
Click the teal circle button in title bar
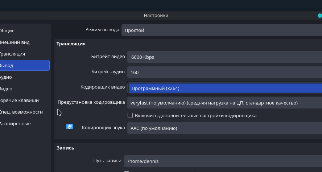click(319, 16)
